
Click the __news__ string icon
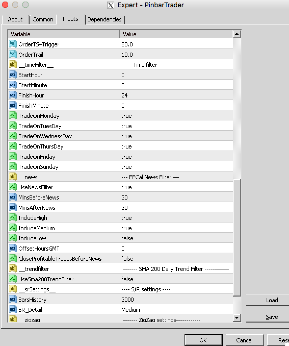coord(12,177)
